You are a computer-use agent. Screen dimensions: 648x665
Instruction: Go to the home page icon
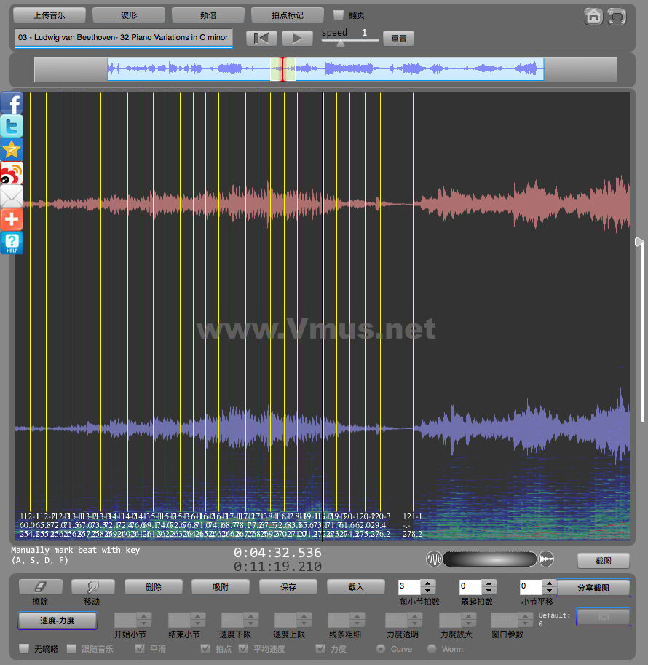(593, 17)
